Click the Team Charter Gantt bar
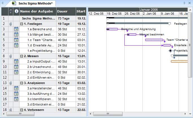Viewport: 193px width, 118px height. tap(154, 40)
